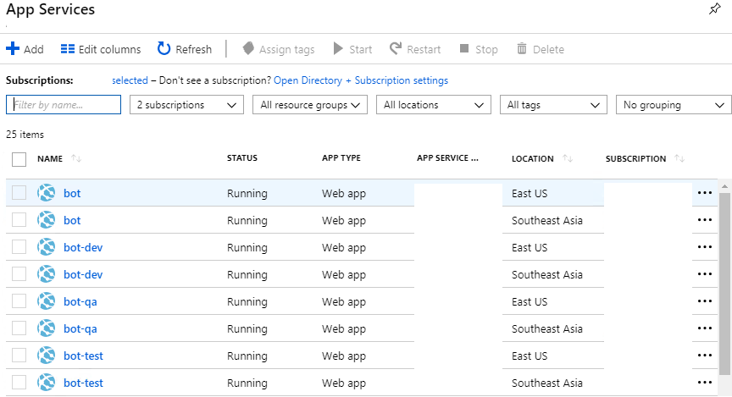Check the bot-qa Southeast Asia row checkbox
The image size is (732, 397).
pos(19,328)
